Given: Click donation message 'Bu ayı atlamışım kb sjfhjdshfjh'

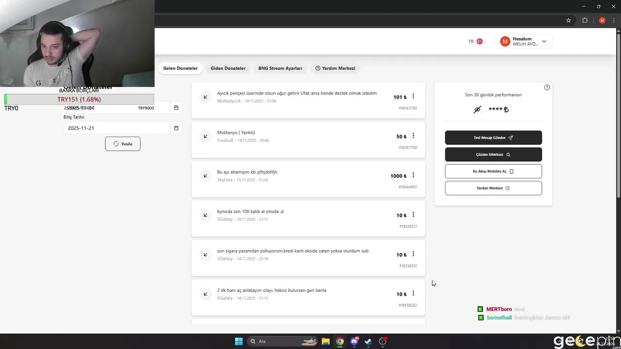Looking at the screenshot, I should 247,172.
